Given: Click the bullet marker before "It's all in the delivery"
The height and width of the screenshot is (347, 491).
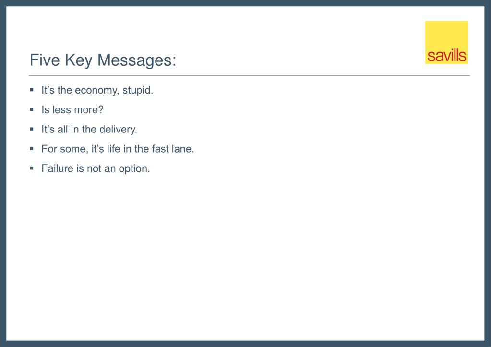Looking at the screenshot, I should (x=32, y=129).
